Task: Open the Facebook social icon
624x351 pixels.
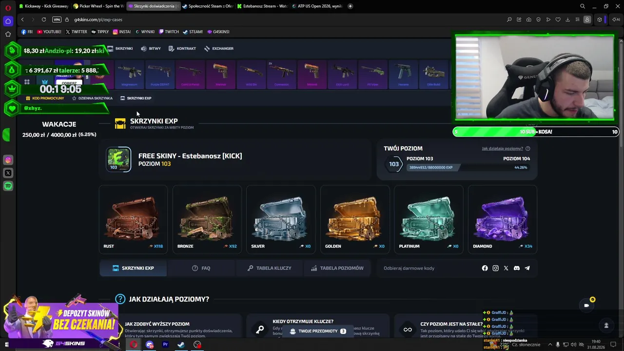Action: pos(485,268)
